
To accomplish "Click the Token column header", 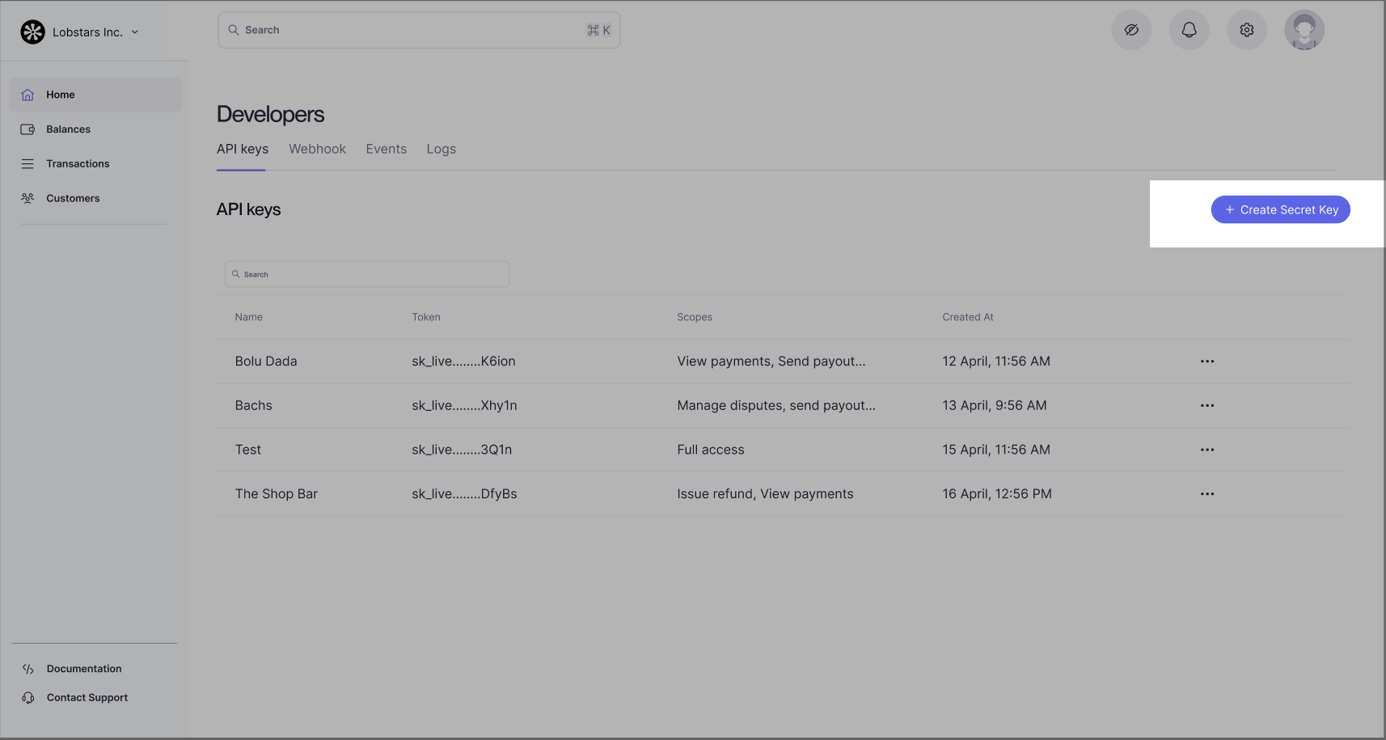I will [x=426, y=317].
